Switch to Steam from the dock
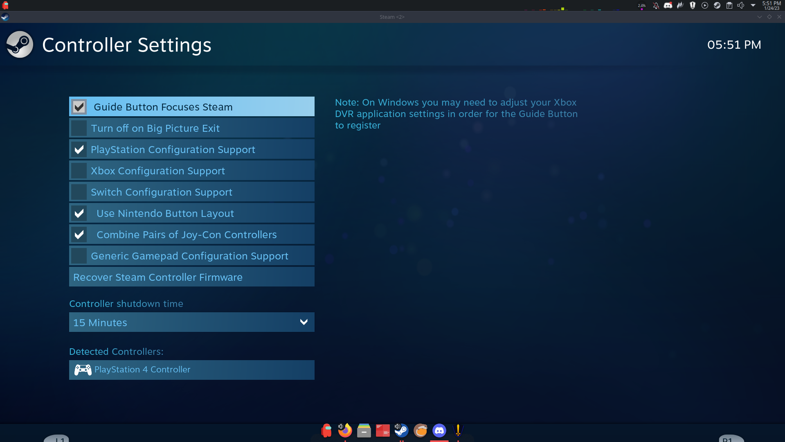This screenshot has height=442, width=785. pyautogui.click(x=402, y=431)
